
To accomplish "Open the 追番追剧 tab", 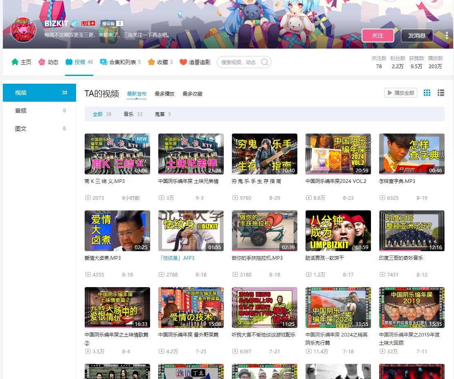I will tap(195, 62).
